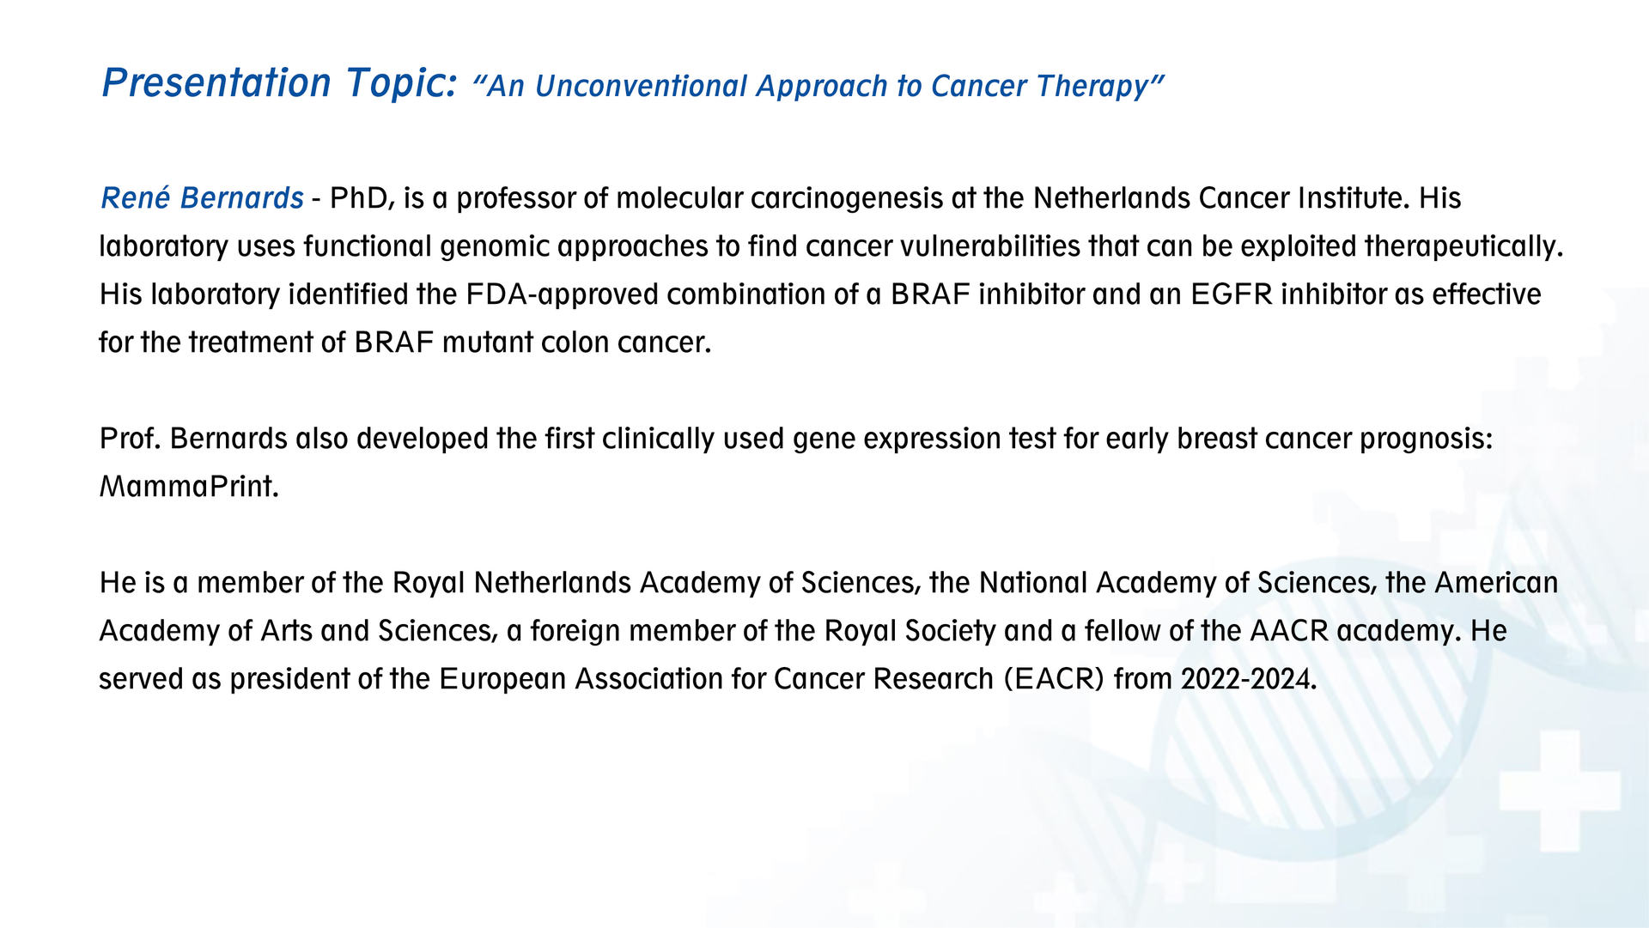Click the "FDA-approved" phrase
Image resolution: width=1649 pixels, height=928 pixels.
[562, 294]
